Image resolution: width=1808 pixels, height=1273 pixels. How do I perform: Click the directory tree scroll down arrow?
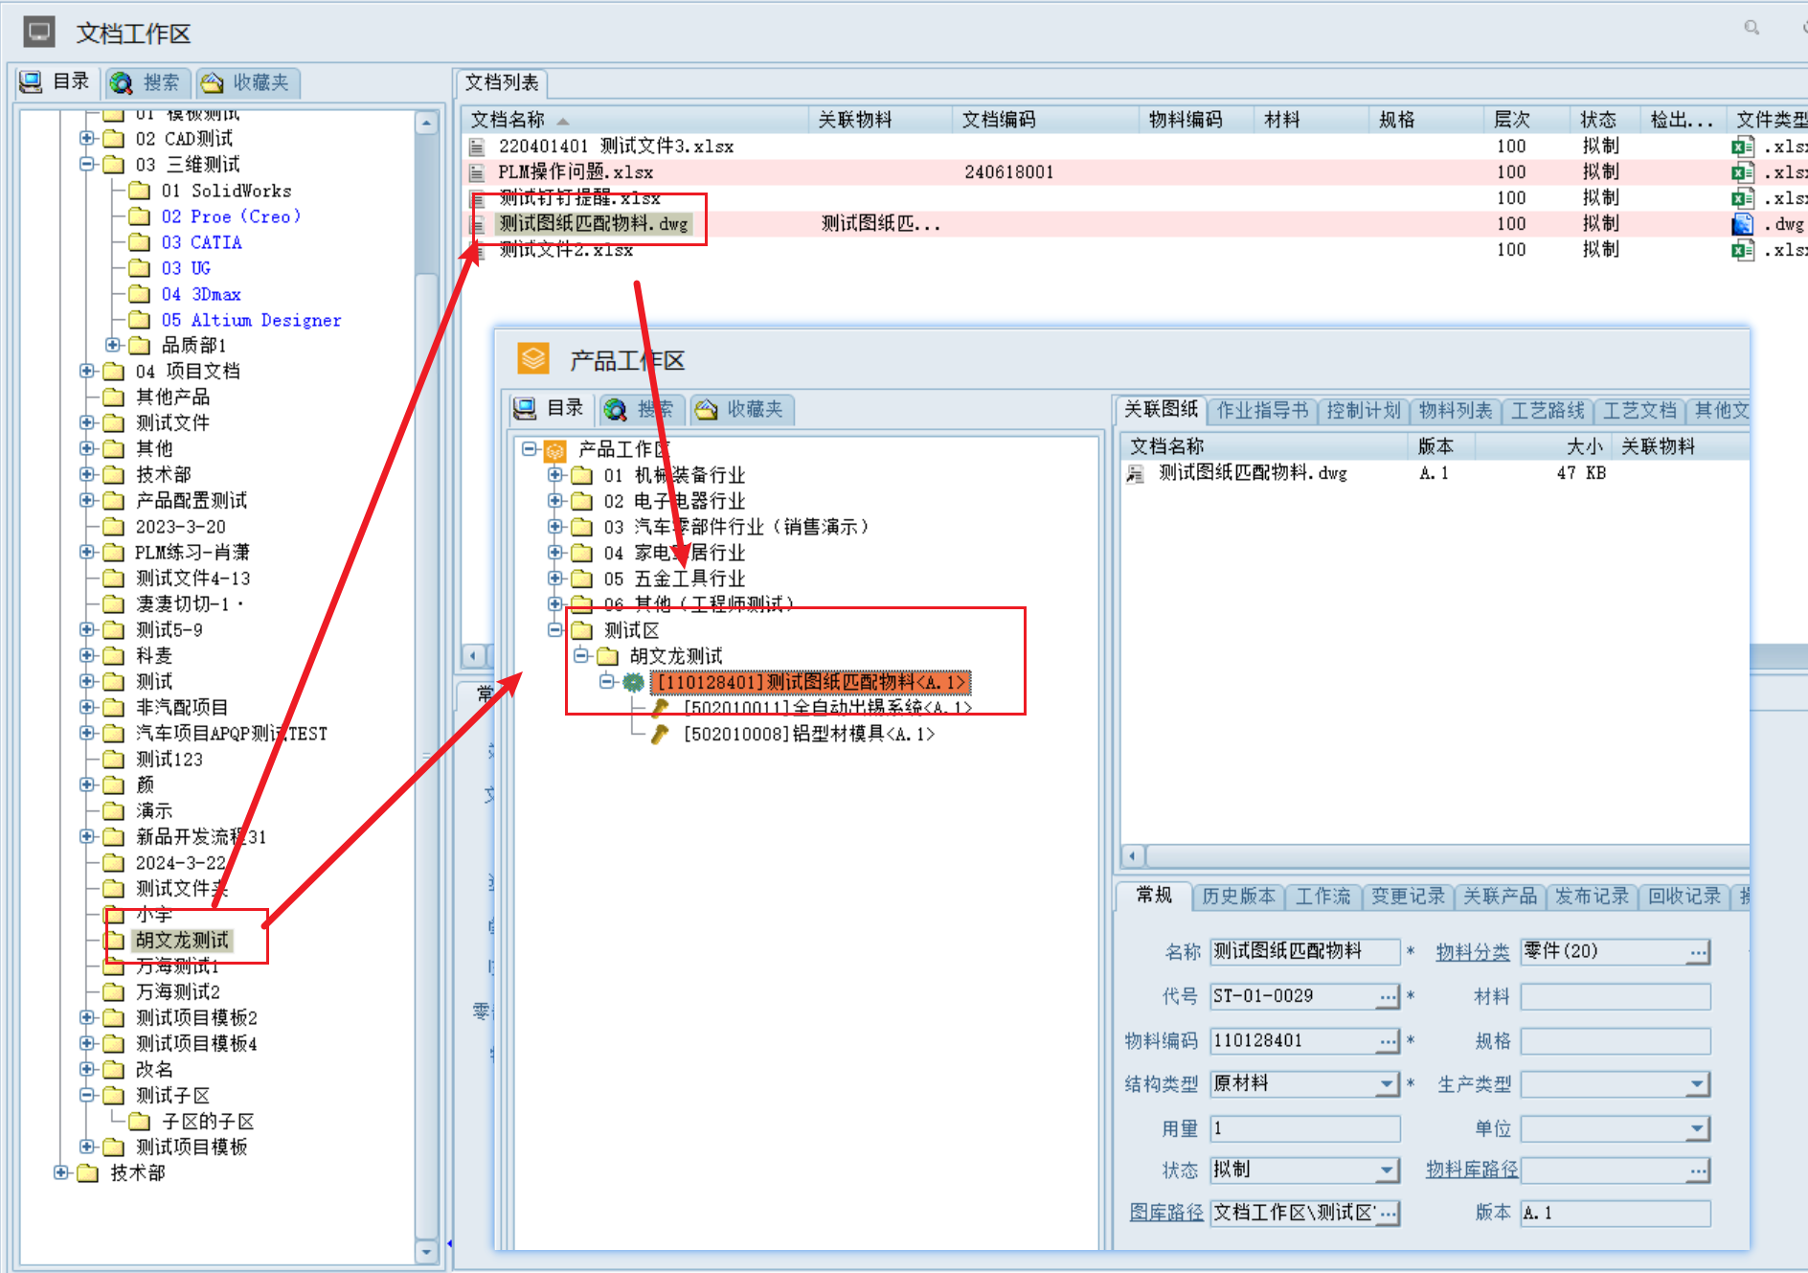click(427, 1251)
